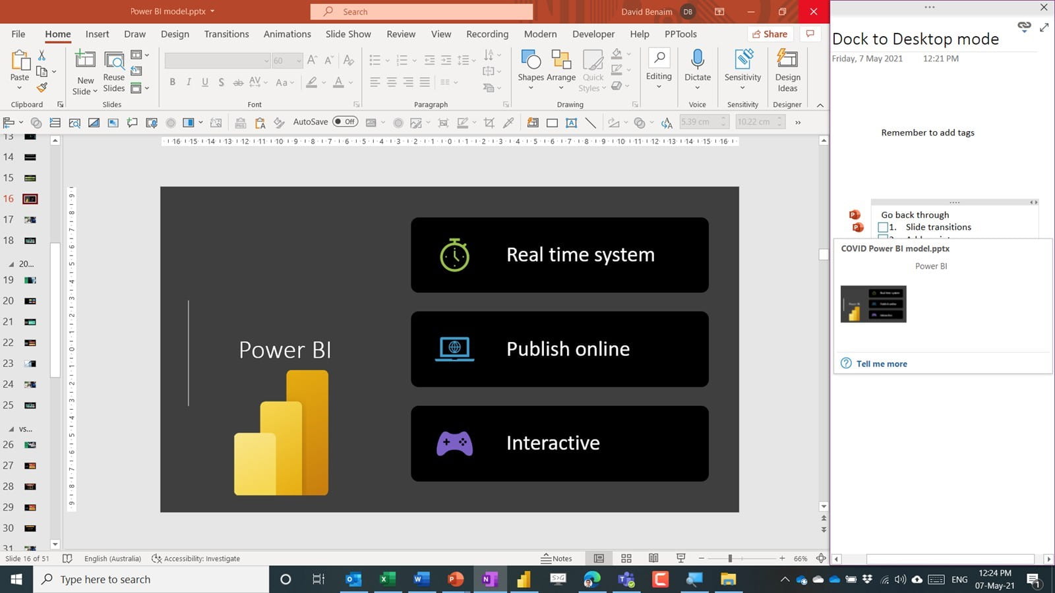Check the Slide transitions checkbox
1055x593 pixels.
point(883,227)
